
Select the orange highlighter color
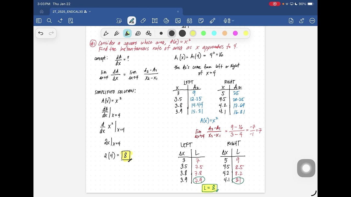click(225, 33)
